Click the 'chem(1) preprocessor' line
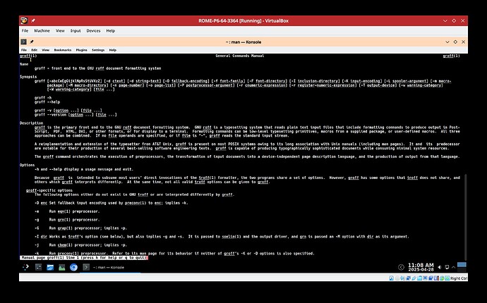 (x=88, y=245)
